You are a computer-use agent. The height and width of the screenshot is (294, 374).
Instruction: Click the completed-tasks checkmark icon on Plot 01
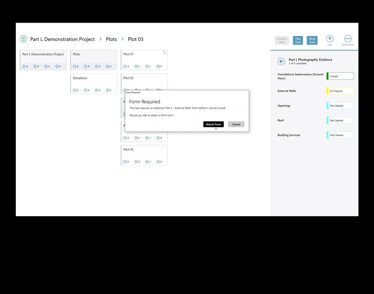click(x=125, y=66)
